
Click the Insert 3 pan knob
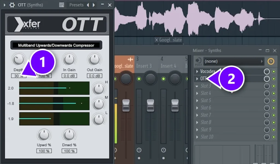150,79
